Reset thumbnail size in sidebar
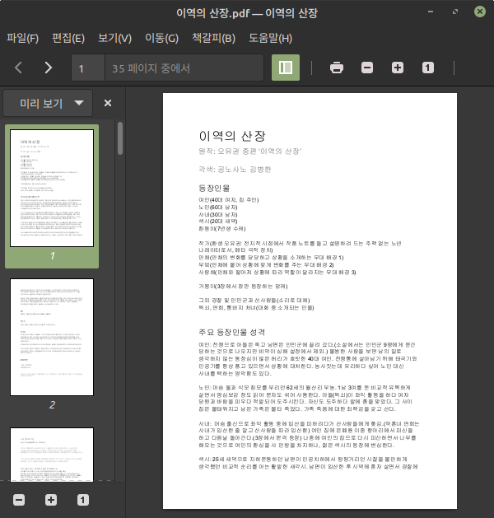 point(83,500)
